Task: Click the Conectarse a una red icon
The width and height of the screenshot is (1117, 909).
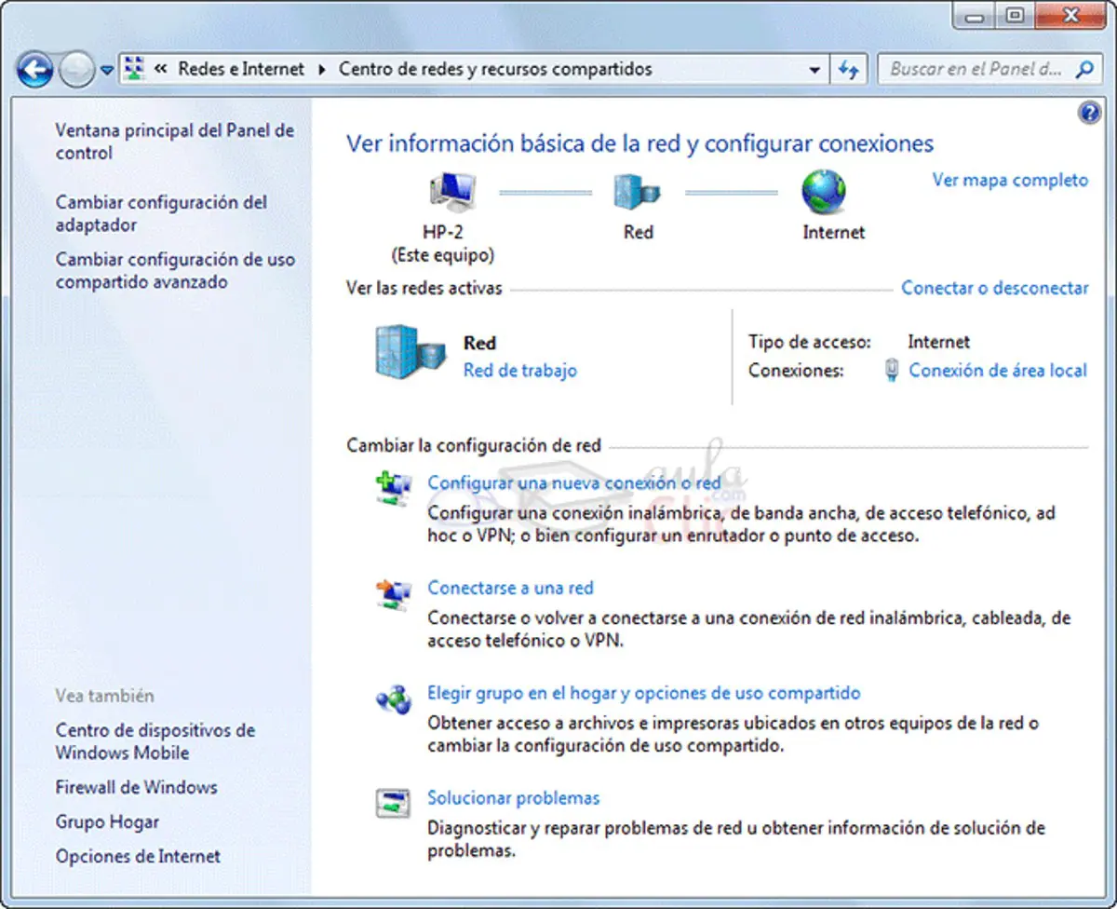Action: click(x=393, y=593)
